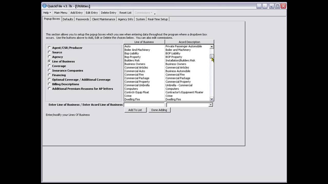The width and height of the screenshot is (328, 184).
Task: Open the Help dropdown menu
Action: [47, 13]
